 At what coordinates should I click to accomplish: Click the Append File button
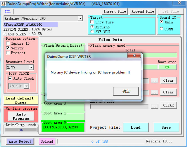pyautogui.click(x=143, y=11)
